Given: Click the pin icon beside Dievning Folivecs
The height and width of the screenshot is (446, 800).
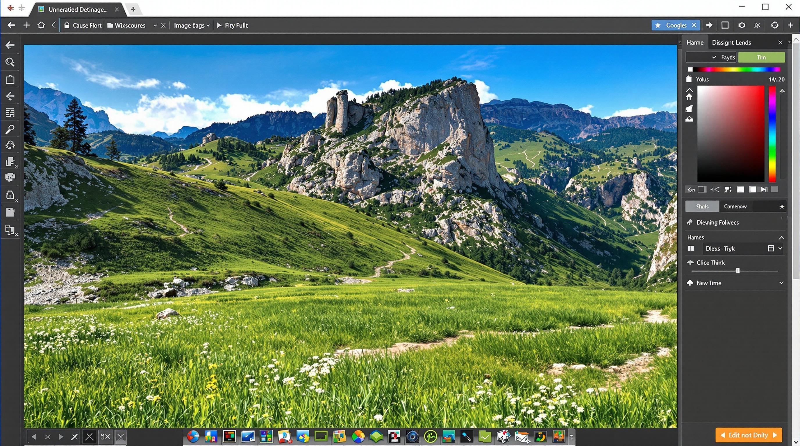Looking at the screenshot, I should [x=690, y=222].
